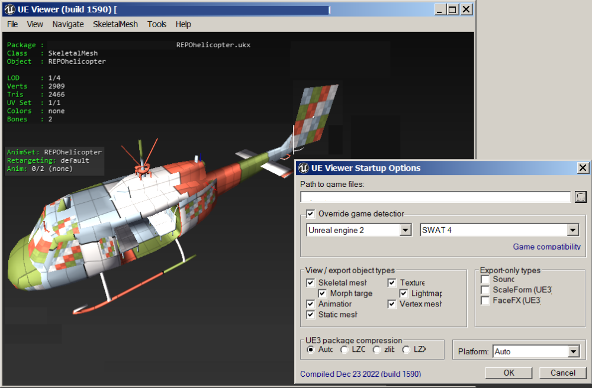The height and width of the screenshot is (388, 592).
Task: Uncheck the Morph target checkbox
Action: pyautogui.click(x=322, y=293)
